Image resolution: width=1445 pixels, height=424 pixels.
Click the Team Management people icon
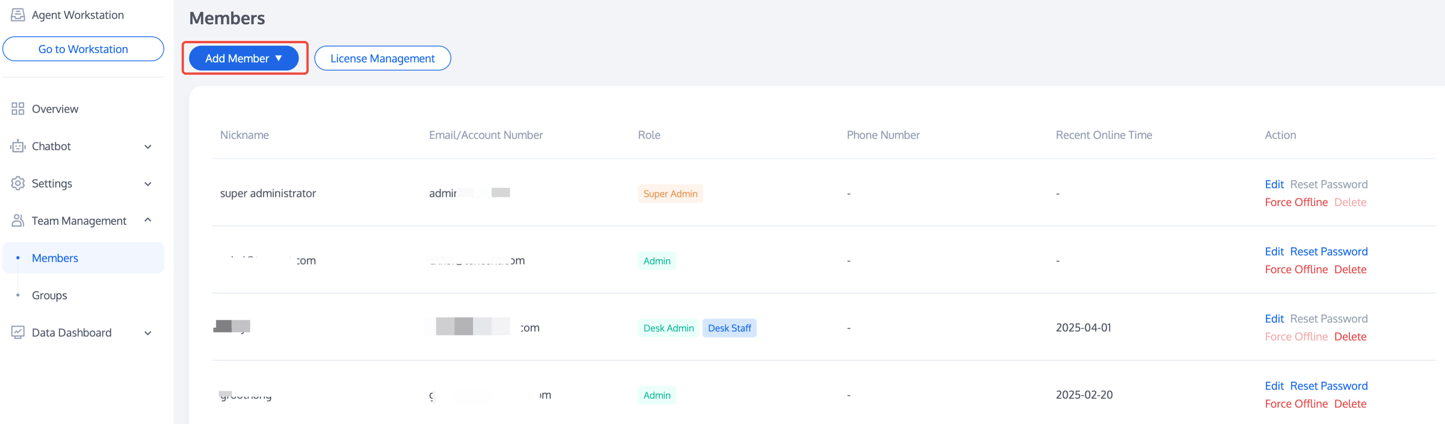click(x=18, y=220)
